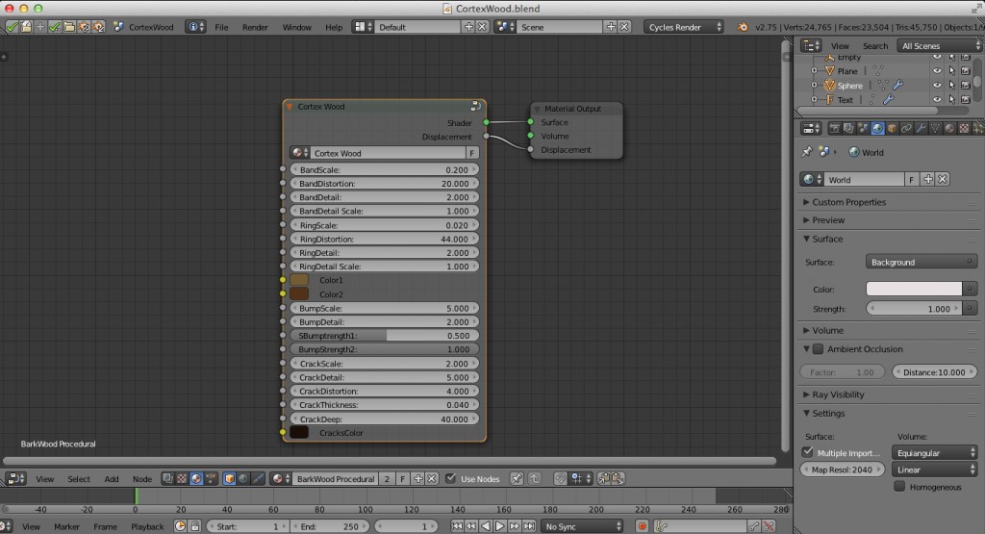This screenshot has height=534, width=985.
Task: Hide the Sphere object via eye icon
Action: click(937, 86)
